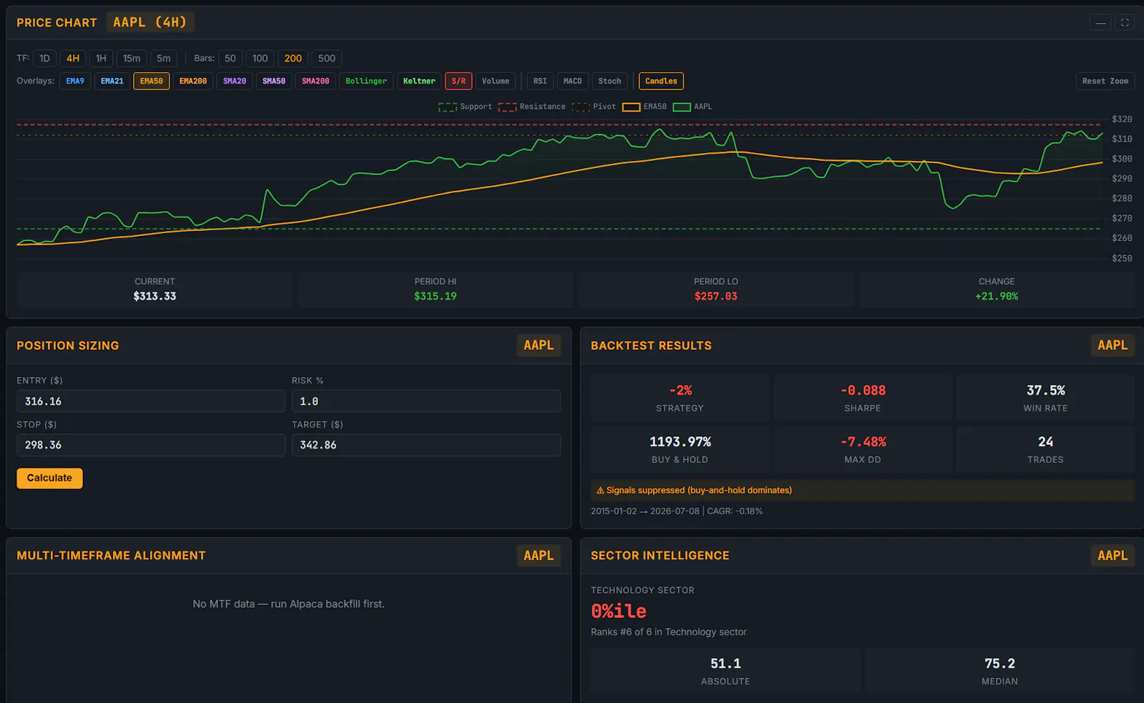Click AAPL badge in Position Sizing
This screenshot has width=1144, height=703.
tap(538, 345)
